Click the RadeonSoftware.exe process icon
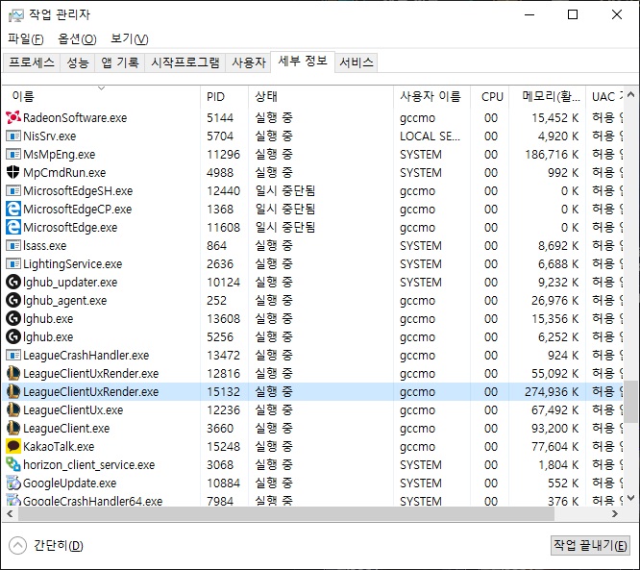Viewport: 640px width, 570px height. [x=13, y=117]
